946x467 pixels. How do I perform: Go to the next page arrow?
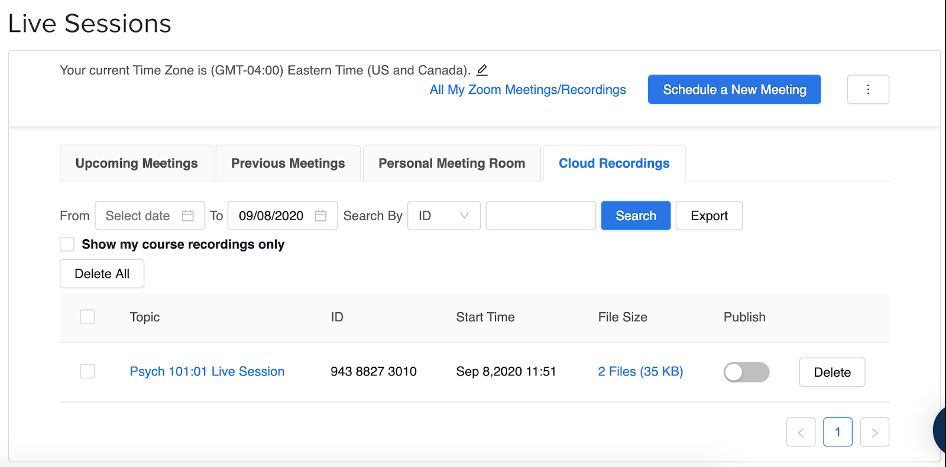[x=874, y=432]
